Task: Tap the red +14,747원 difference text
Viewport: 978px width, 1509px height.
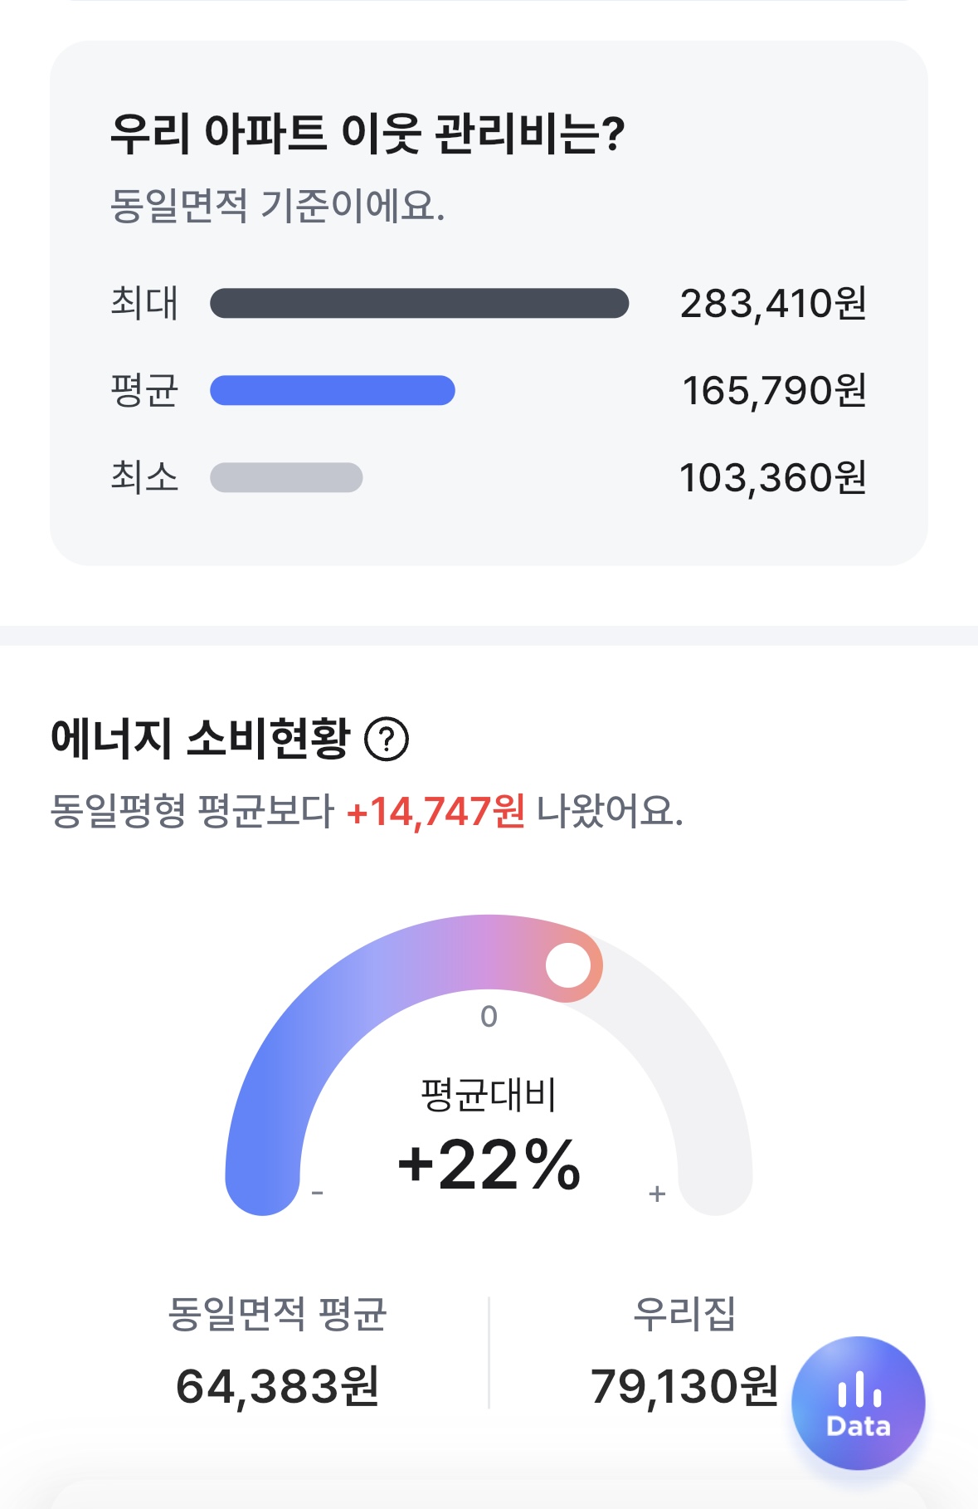Action: point(435,811)
